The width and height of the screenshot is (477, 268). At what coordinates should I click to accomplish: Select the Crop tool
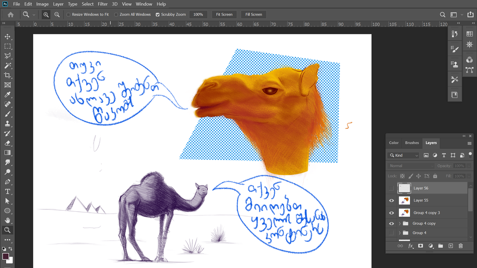[x=7, y=75]
